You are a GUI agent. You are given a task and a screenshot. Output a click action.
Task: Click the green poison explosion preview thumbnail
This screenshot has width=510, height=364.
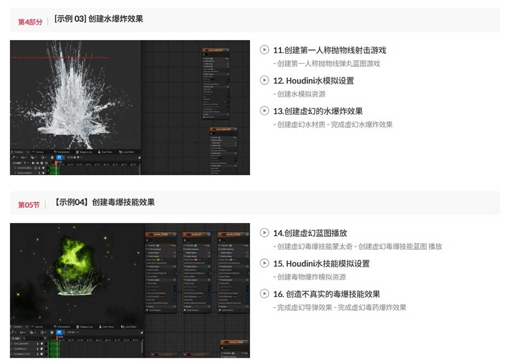(130, 291)
